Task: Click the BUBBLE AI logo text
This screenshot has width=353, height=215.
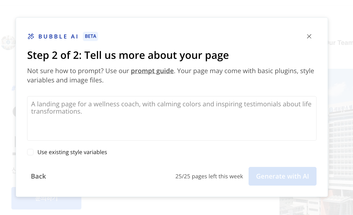Action: [58, 36]
